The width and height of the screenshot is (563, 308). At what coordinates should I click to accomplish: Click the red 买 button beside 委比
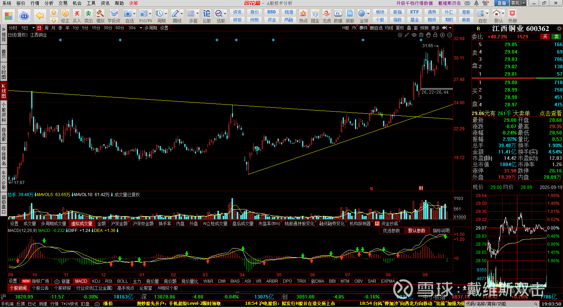coord(545,37)
